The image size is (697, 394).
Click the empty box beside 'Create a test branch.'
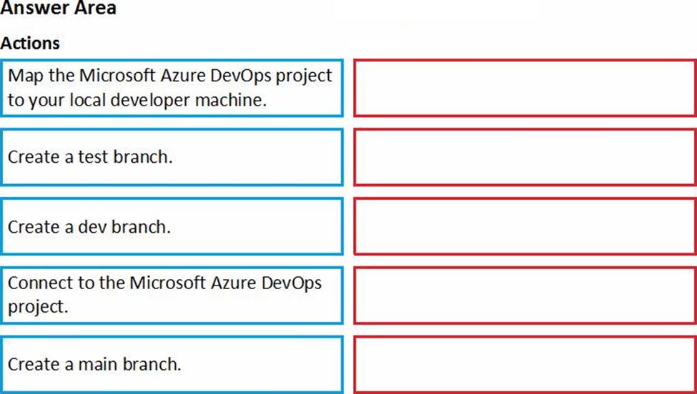[525, 157]
